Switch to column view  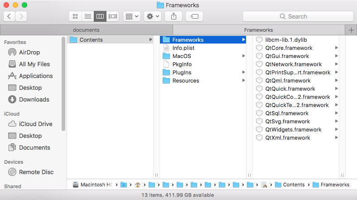(x=100, y=16)
